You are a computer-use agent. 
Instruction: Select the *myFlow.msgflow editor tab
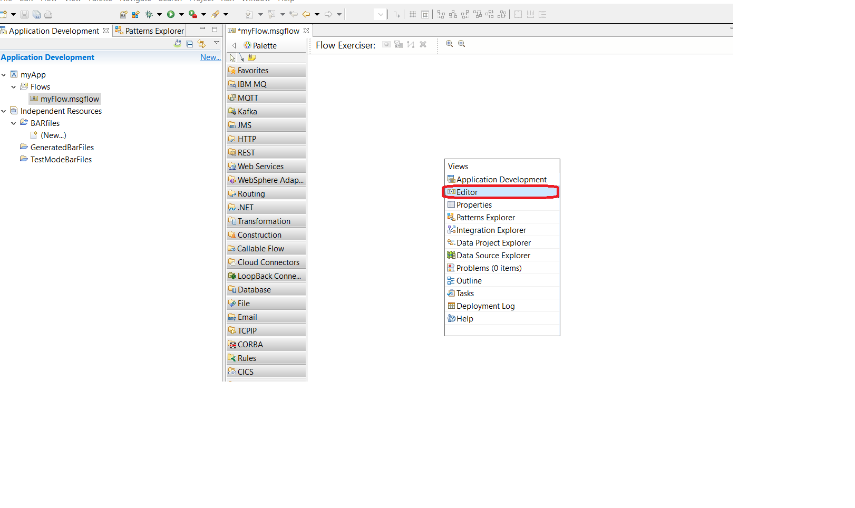269,31
